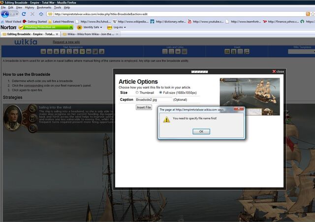The image size is (315, 222).
Task: Click the bulleted list icon in Lists and Links
Action: pos(165,52)
